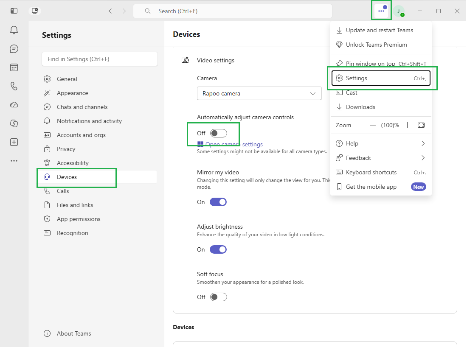Image resolution: width=467 pixels, height=347 pixels.
Task: Open Accessibility settings category
Action: pyautogui.click(x=99, y=163)
